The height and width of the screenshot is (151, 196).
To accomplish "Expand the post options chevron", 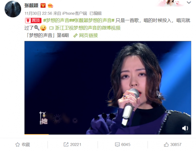I will coord(189,2).
